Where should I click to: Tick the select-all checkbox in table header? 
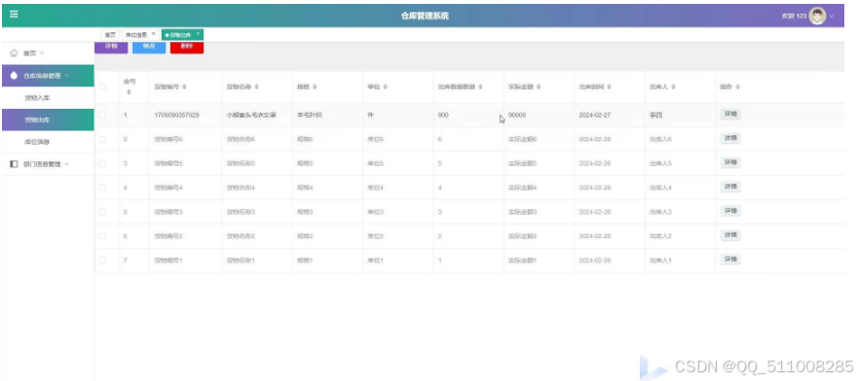(x=102, y=87)
